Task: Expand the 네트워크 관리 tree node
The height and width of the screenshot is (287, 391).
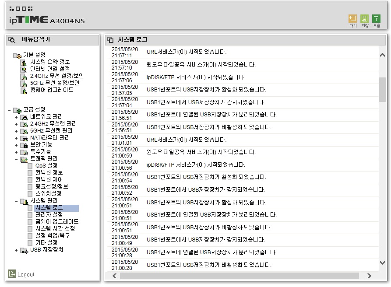Action: [x=16, y=117]
